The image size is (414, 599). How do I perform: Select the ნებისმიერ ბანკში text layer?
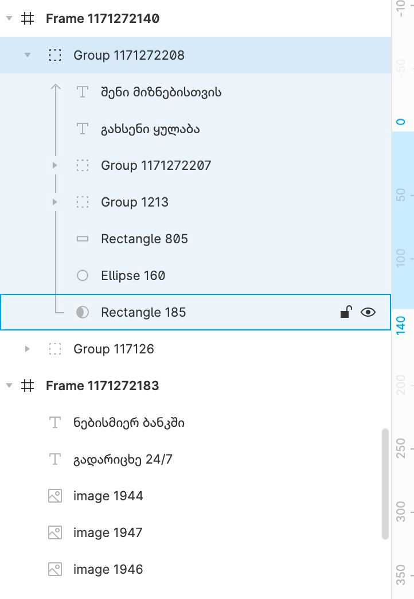coord(128,422)
